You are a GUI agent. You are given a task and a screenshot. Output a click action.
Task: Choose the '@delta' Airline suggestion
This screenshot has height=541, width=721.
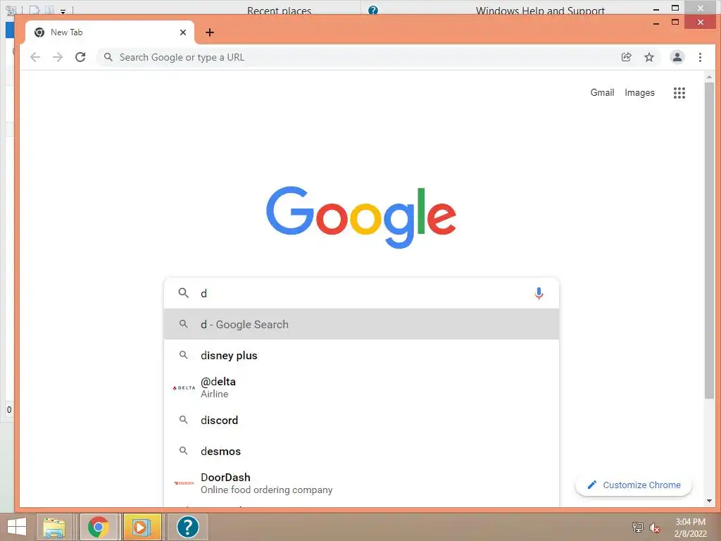(361, 387)
